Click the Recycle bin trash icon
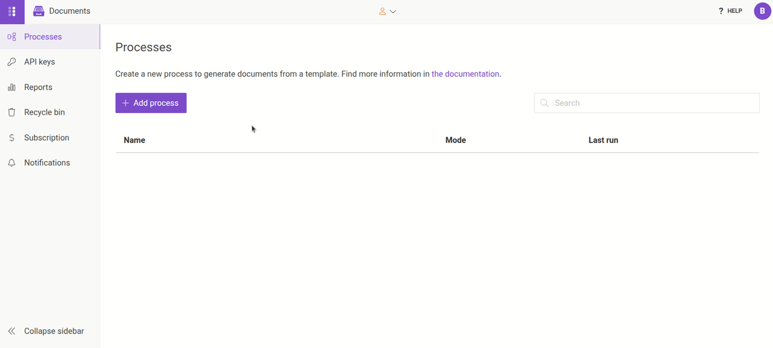The width and height of the screenshot is (773, 348). (11, 112)
